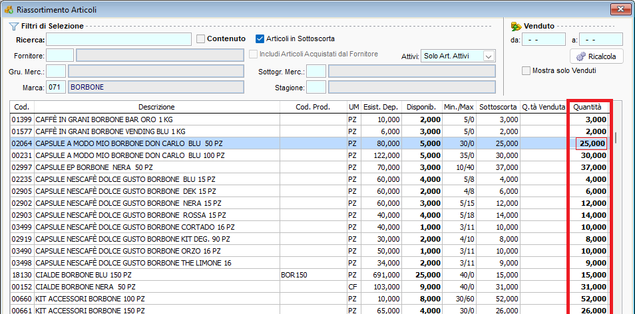Viewport: 635px width, 314px height.
Task: Click the Cod. Prod. column header
Action: (x=313, y=107)
